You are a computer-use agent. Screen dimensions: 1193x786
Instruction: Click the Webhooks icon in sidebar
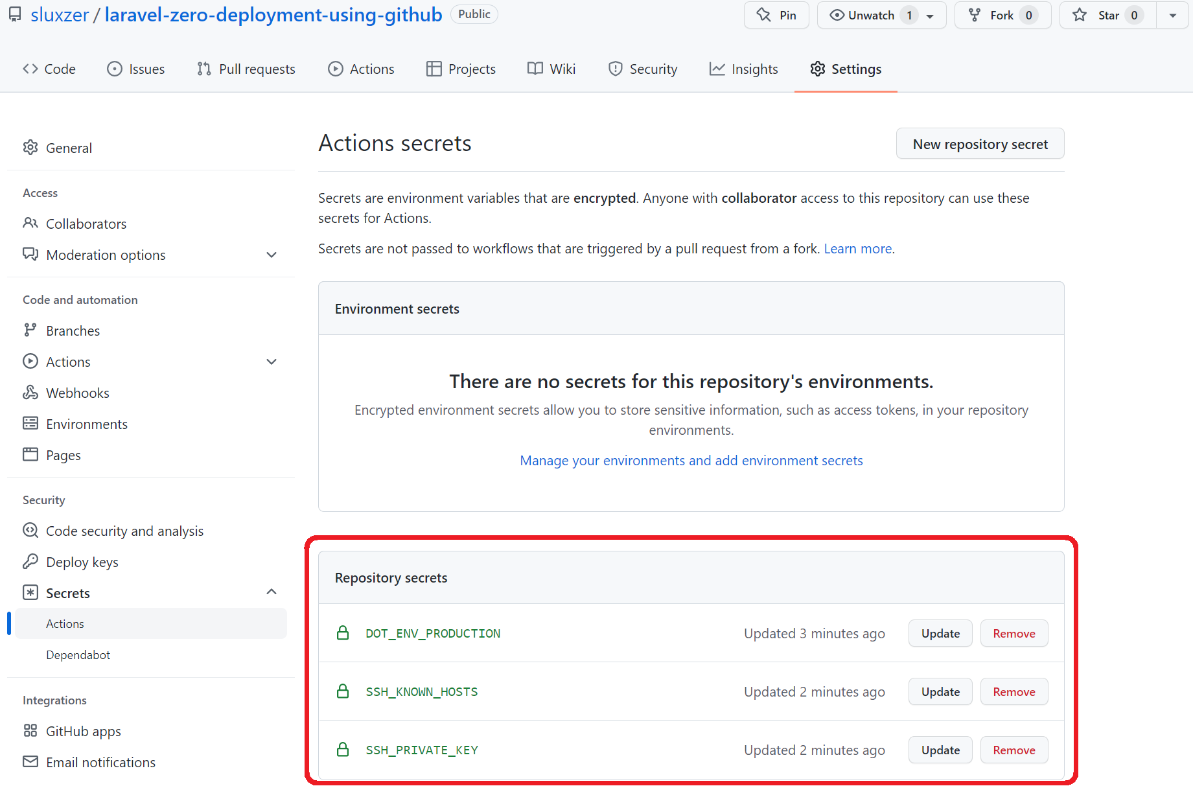click(30, 393)
